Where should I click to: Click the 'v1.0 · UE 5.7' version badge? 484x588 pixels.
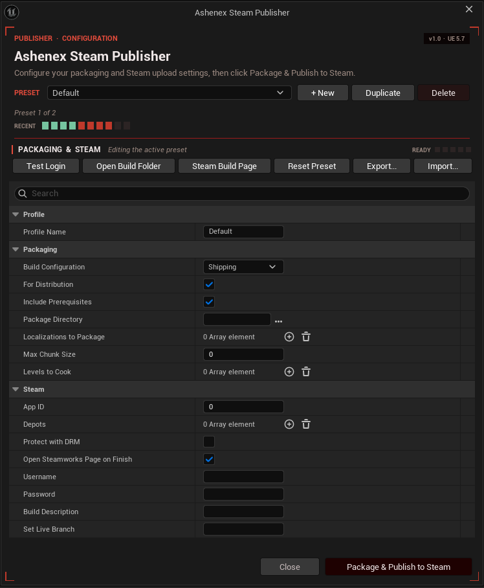(x=446, y=39)
